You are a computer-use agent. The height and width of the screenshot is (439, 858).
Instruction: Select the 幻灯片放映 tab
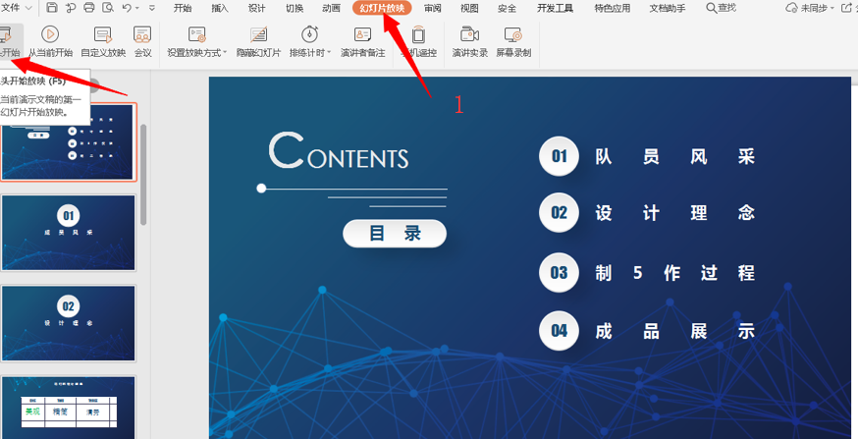point(382,8)
